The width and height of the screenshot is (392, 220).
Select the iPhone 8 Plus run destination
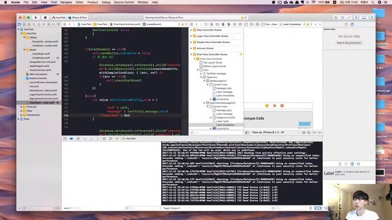pos(78,18)
